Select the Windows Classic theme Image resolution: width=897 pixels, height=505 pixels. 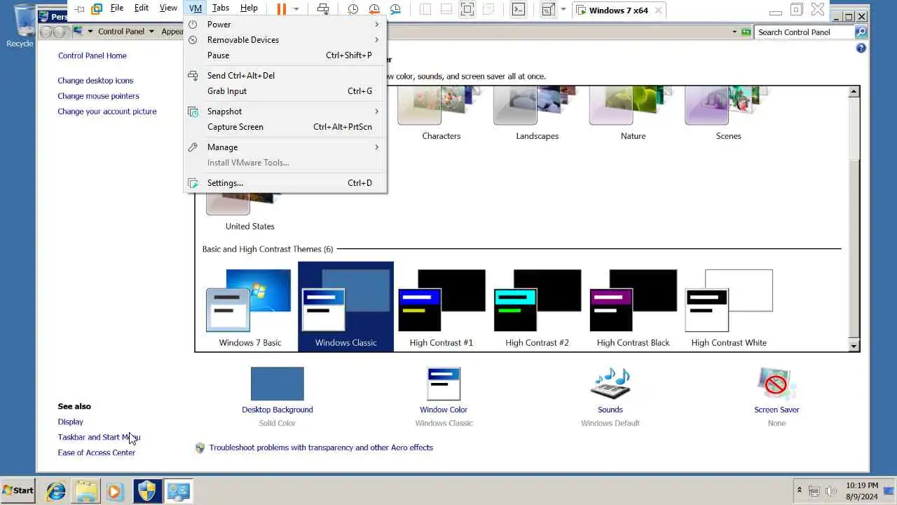345,307
